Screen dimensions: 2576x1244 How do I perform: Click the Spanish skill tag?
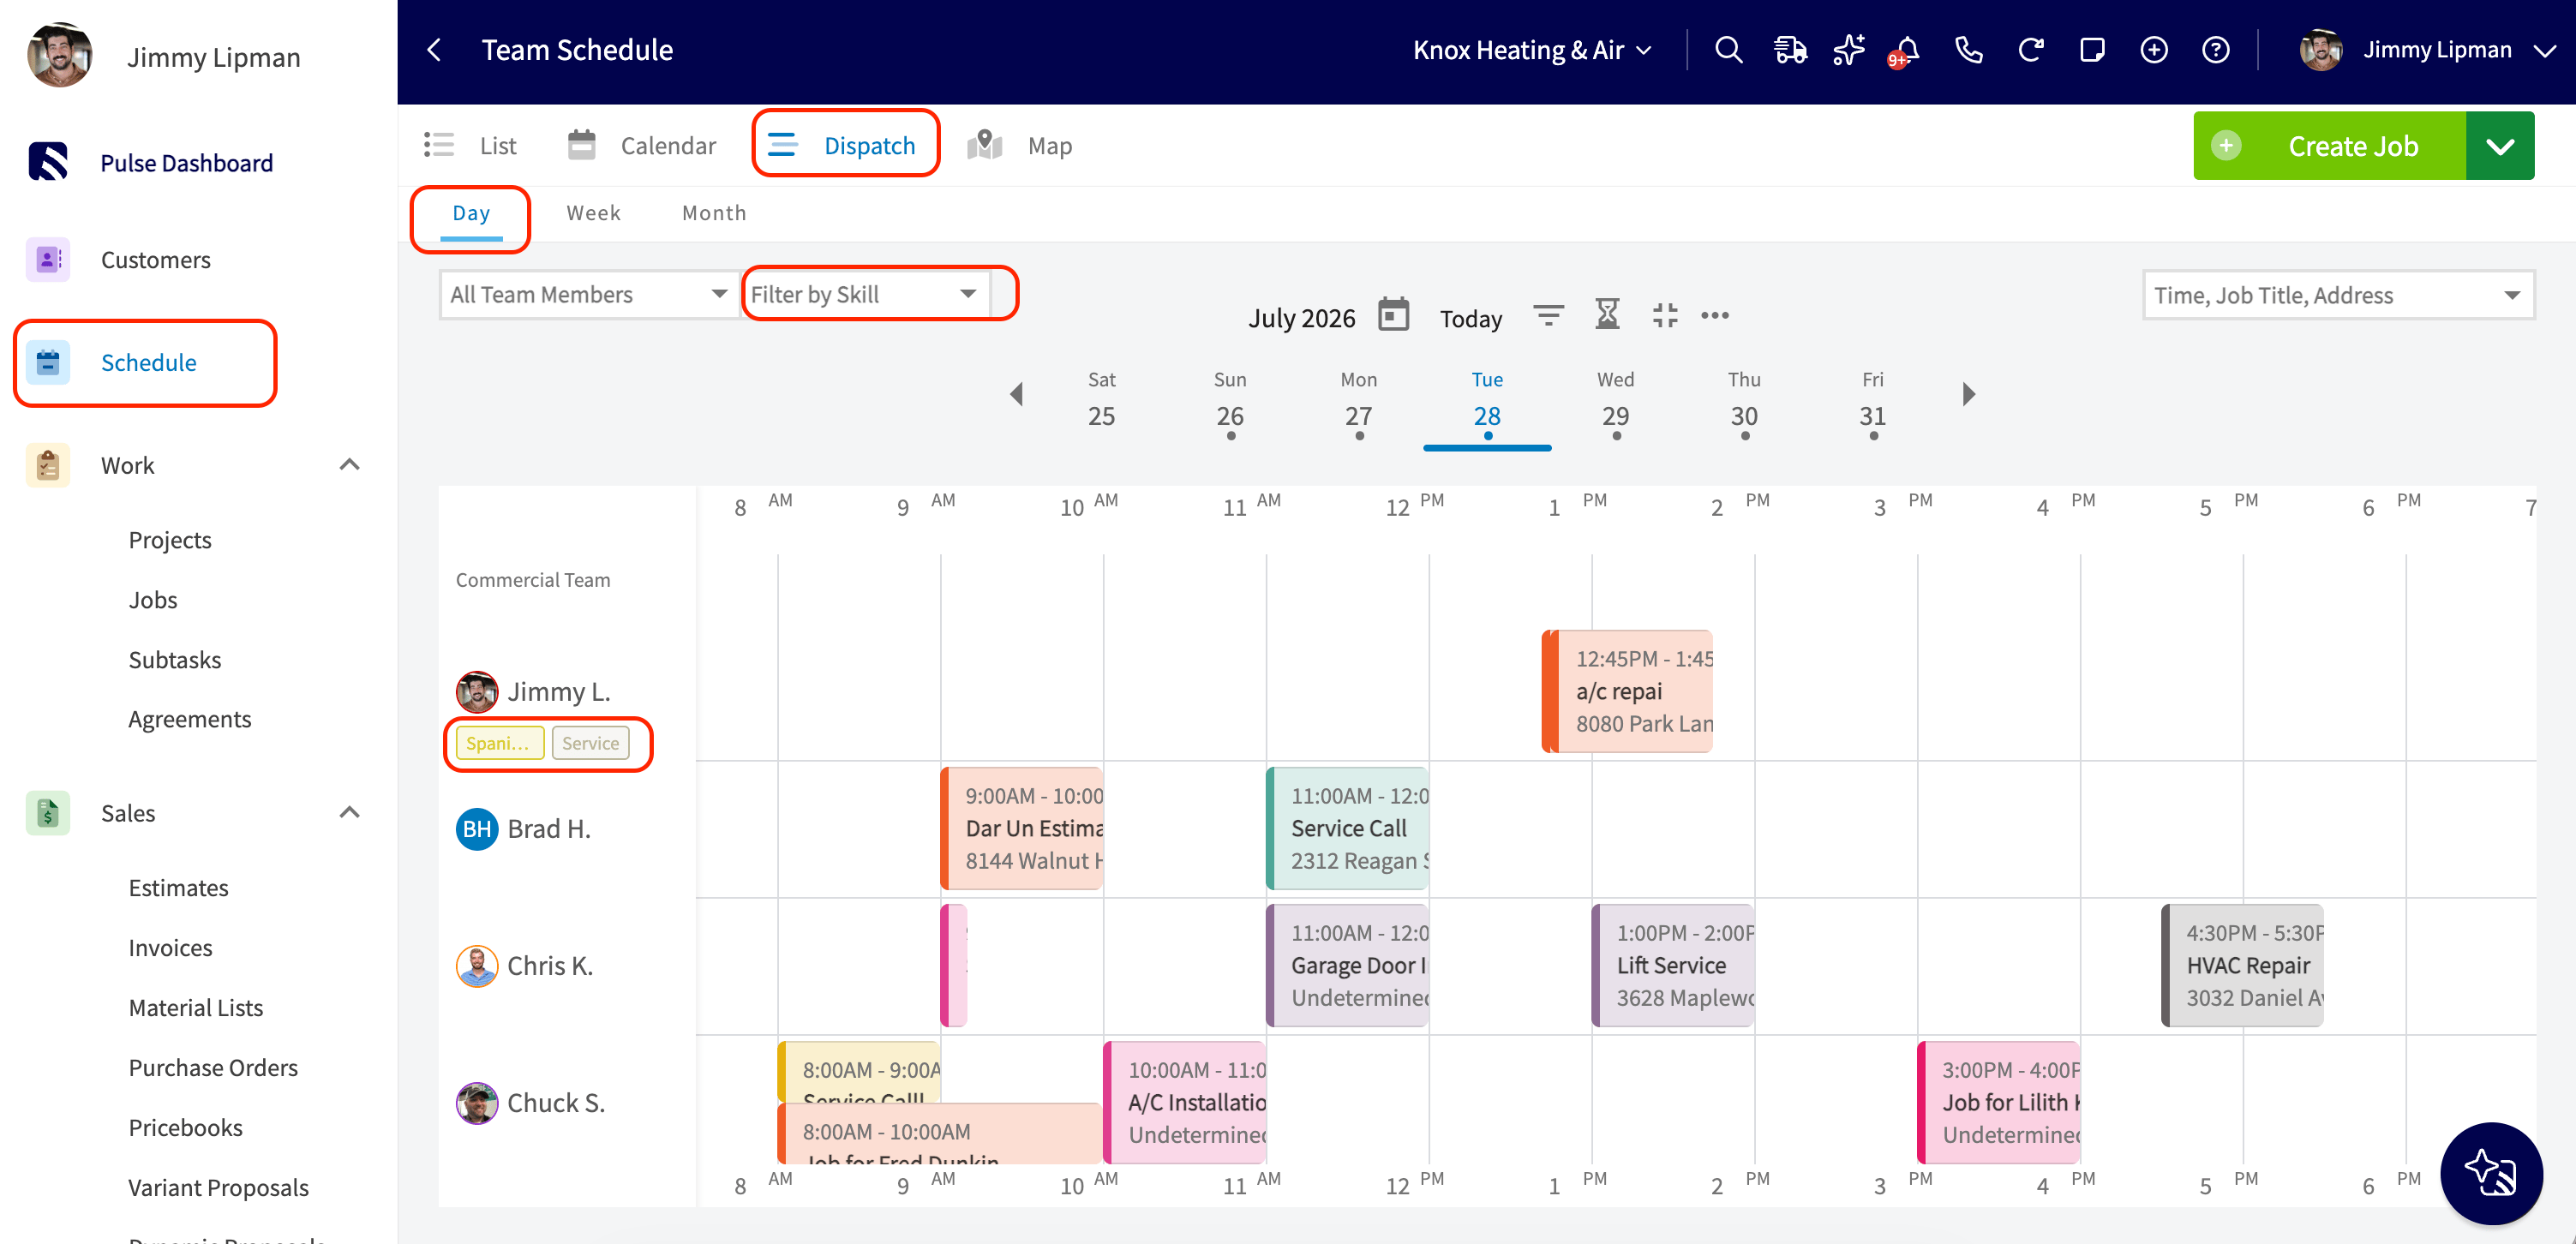click(x=499, y=743)
